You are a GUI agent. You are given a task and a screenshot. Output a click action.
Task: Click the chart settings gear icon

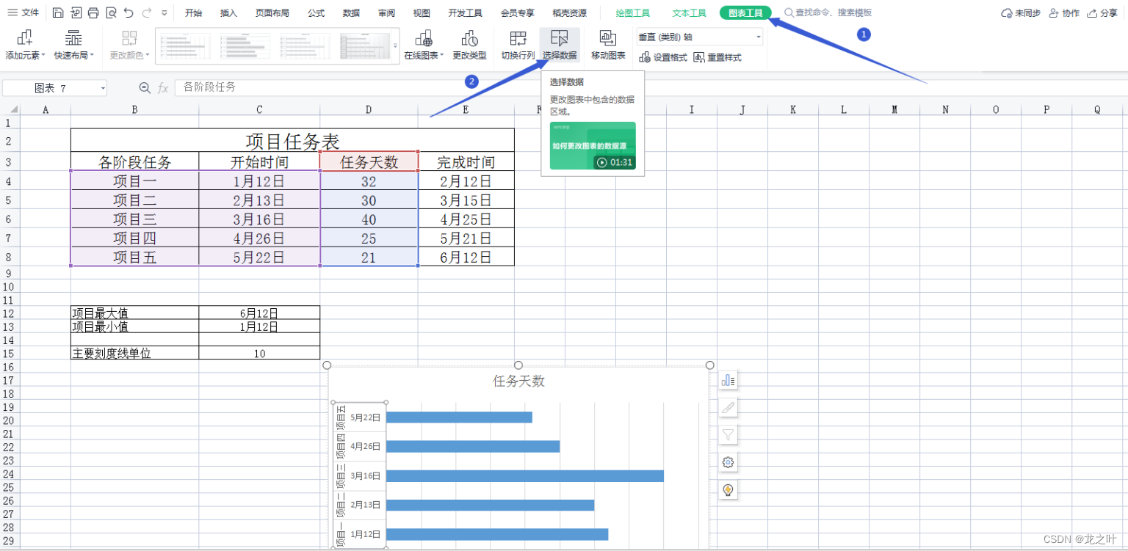[x=728, y=462]
